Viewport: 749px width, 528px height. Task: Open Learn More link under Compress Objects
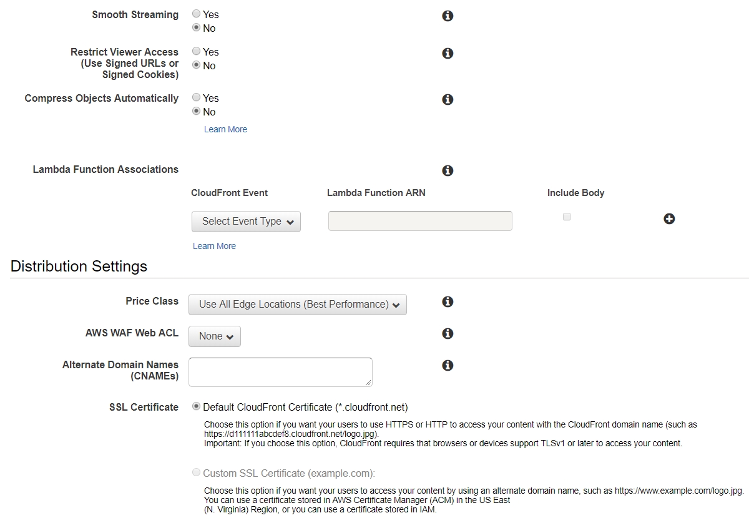[225, 129]
